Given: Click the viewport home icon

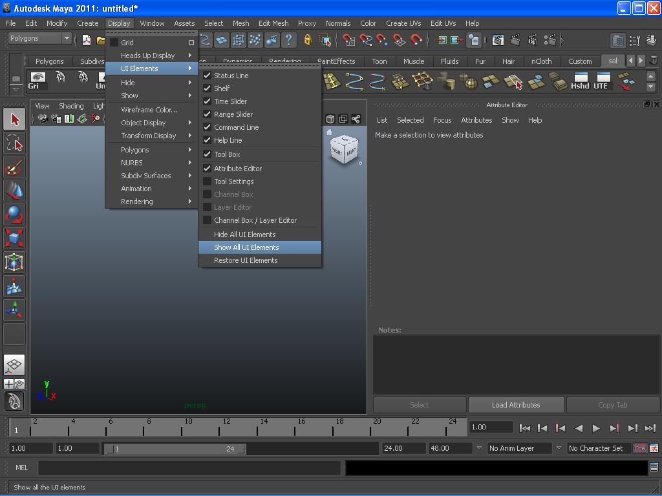Looking at the screenshot, I should point(329,132).
